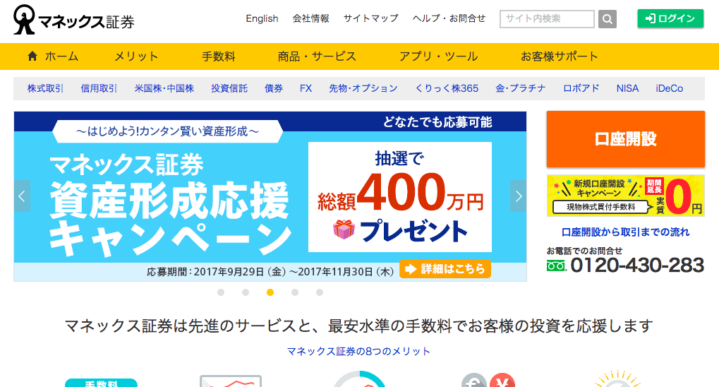Select the second carousel dot indicator
The image size is (719, 387).
click(x=246, y=292)
